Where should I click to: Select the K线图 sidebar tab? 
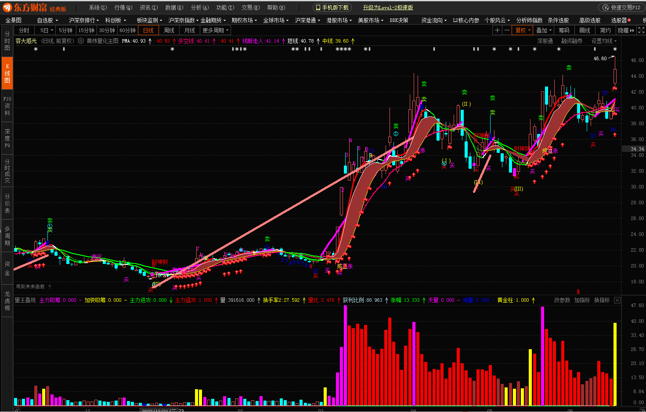(7, 73)
